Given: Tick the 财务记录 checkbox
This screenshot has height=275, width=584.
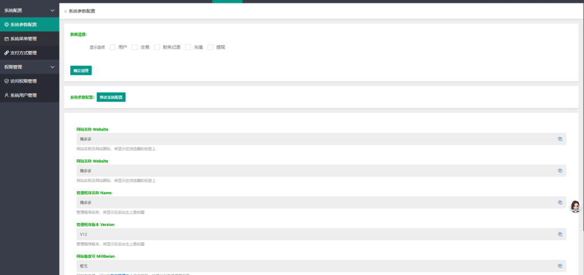Looking at the screenshot, I should click(157, 47).
